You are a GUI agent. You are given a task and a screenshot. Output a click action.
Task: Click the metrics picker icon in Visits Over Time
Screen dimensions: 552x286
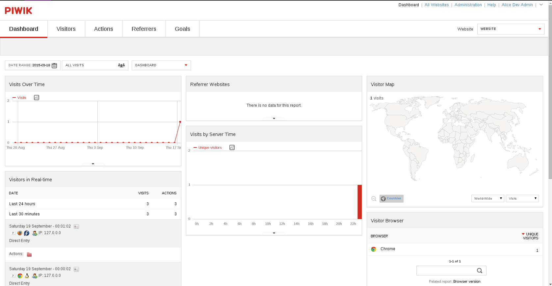point(37,98)
